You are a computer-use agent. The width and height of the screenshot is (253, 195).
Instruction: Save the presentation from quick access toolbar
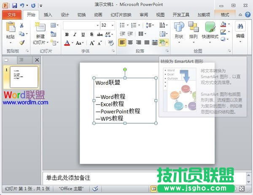(x=14, y=5)
